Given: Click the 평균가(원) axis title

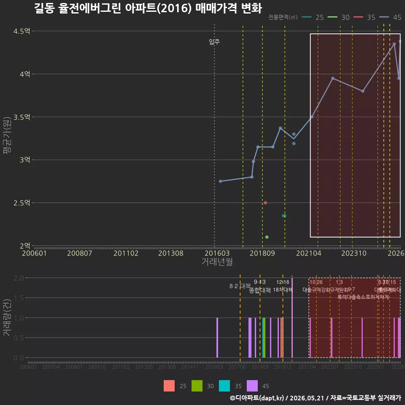Looking at the screenshot, I should [x=7, y=135].
